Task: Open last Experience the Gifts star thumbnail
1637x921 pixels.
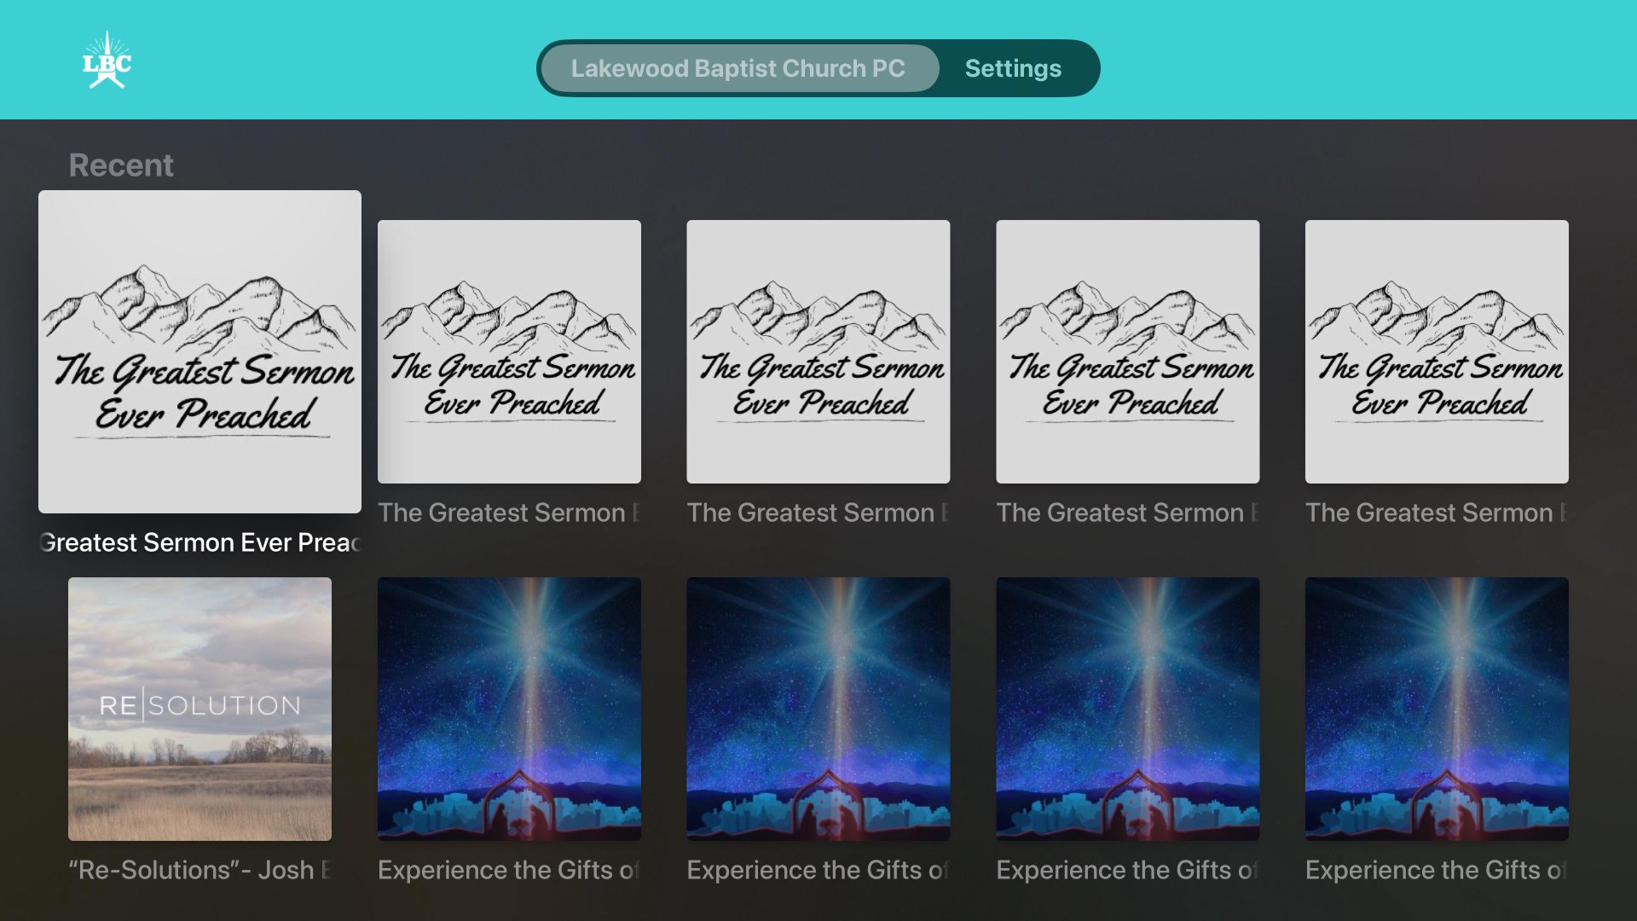Action: [1437, 709]
